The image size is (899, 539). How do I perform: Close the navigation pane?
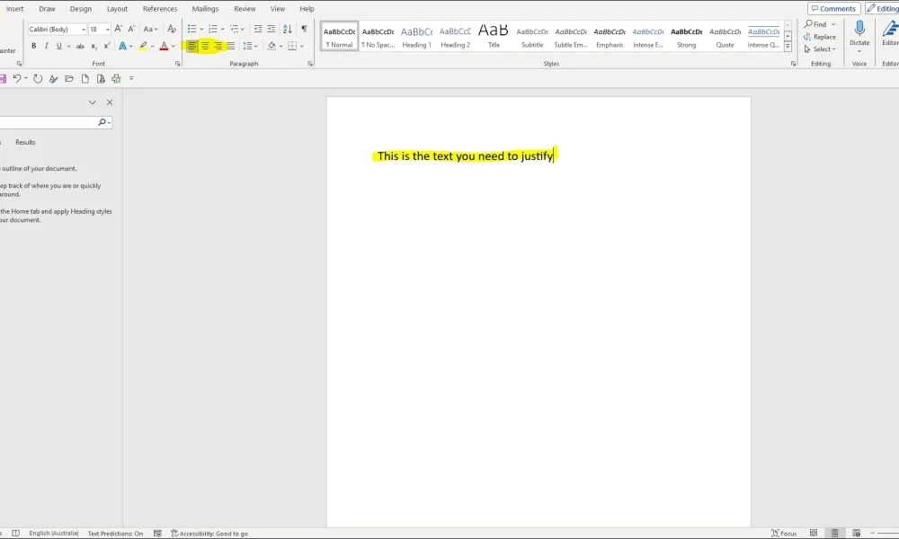pyautogui.click(x=110, y=102)
